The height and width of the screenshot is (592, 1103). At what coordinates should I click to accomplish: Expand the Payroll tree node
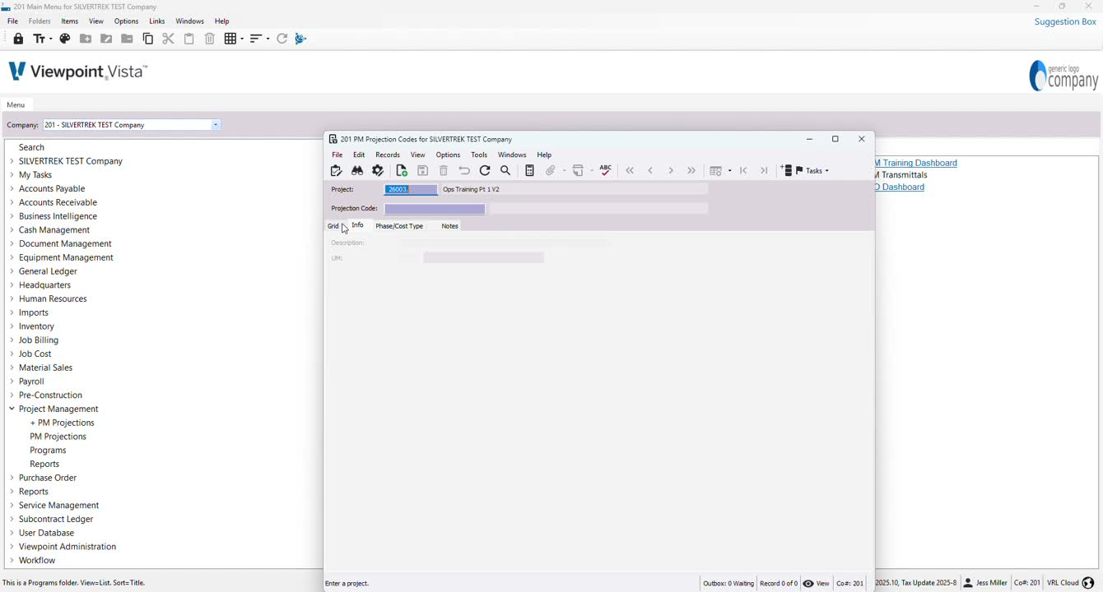point(12,382)
